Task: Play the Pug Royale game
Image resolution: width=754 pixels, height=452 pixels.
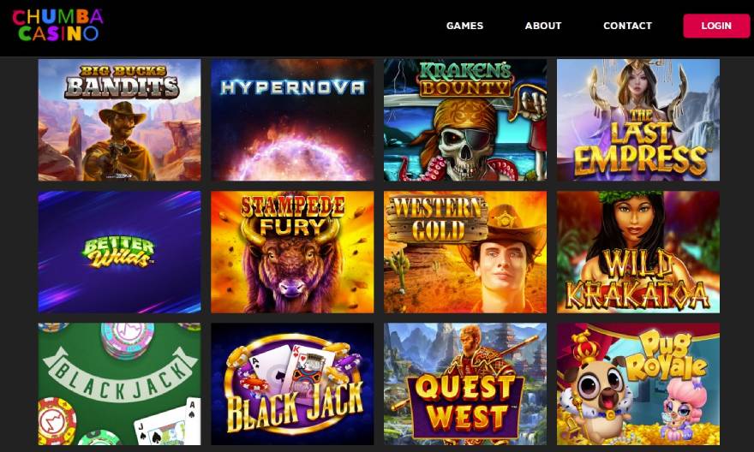Action: tap(638, 384)
